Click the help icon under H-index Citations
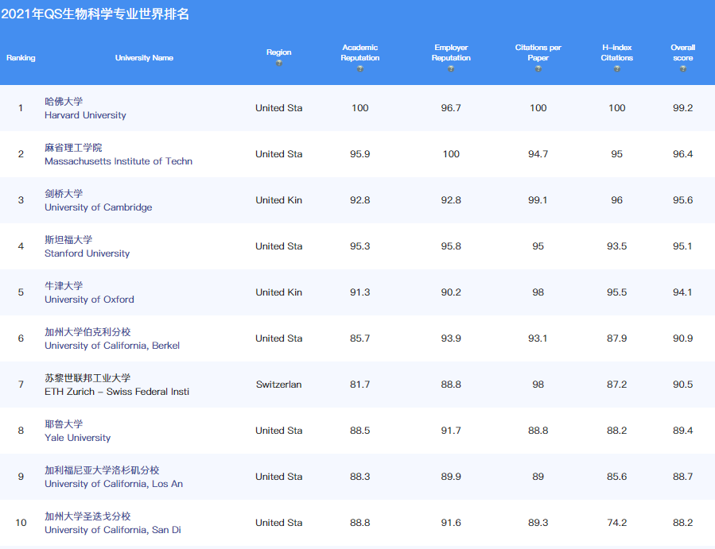715x549 pixels. pyautogui.click(x=617, y=69)
